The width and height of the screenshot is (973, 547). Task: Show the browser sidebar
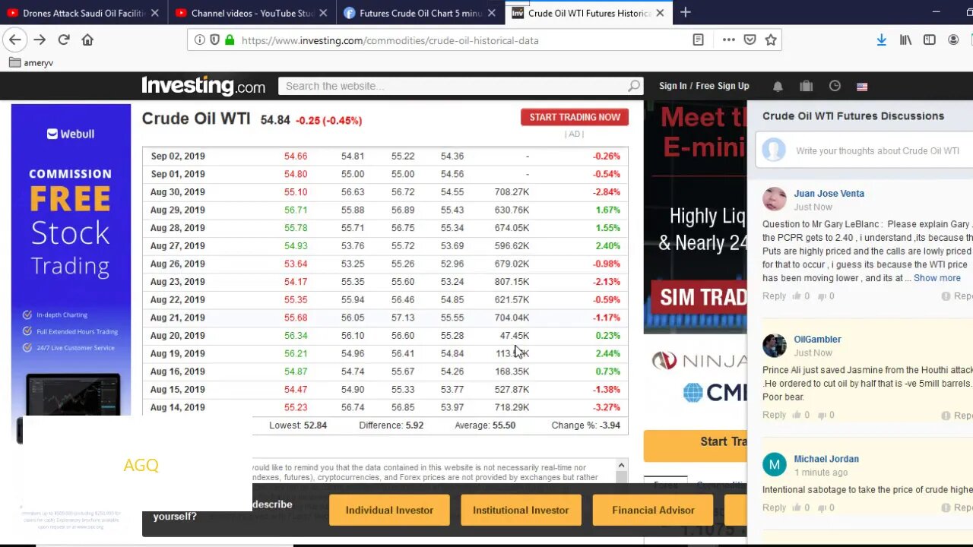pos(929,40)
